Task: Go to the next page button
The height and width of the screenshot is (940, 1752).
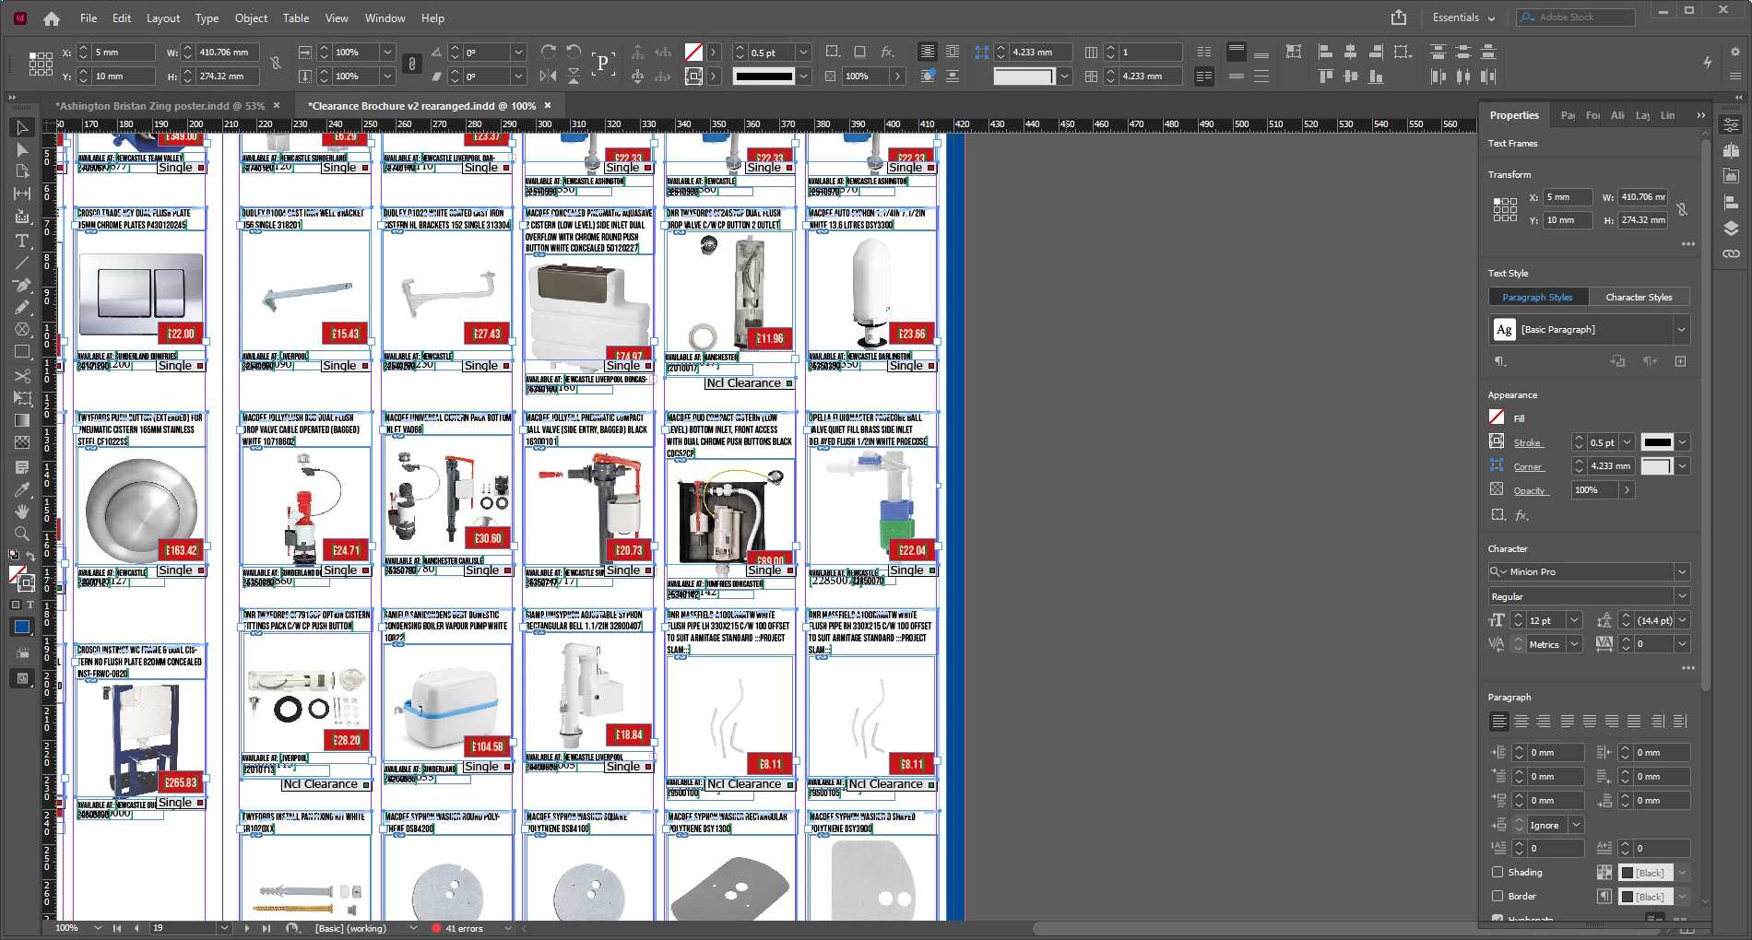Action: [247, 928]
